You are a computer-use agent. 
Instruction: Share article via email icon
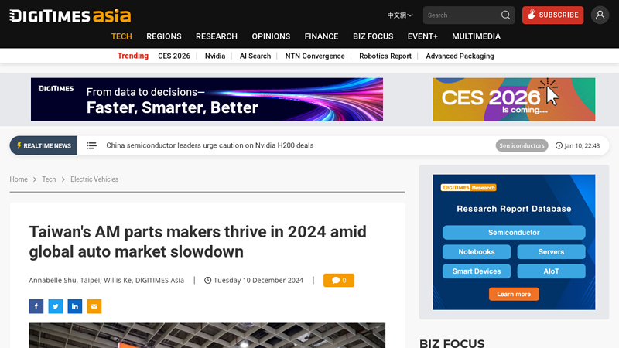click(x=94, y=306)
